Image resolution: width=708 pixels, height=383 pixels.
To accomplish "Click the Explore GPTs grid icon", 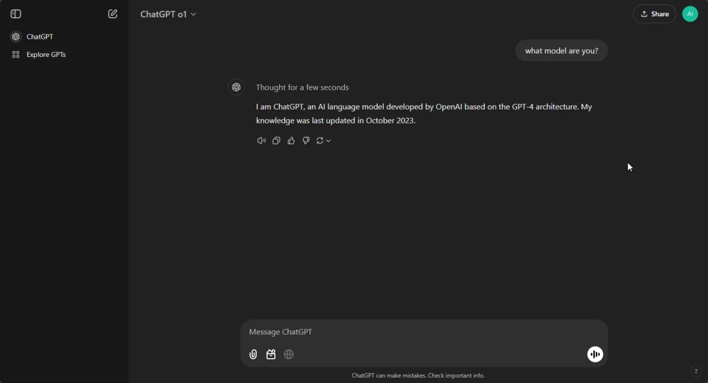I will (x=16, y=54).
